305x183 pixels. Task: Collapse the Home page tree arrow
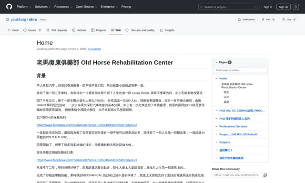click(x=216, y=79)
